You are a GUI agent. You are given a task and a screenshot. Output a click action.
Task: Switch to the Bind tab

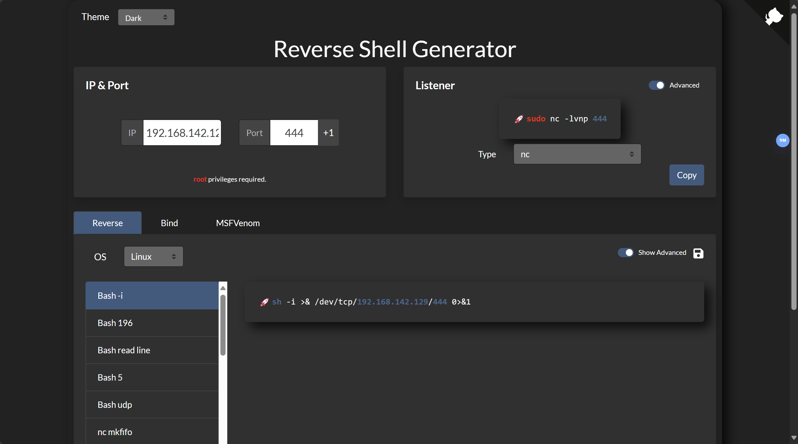click(169, 223)
